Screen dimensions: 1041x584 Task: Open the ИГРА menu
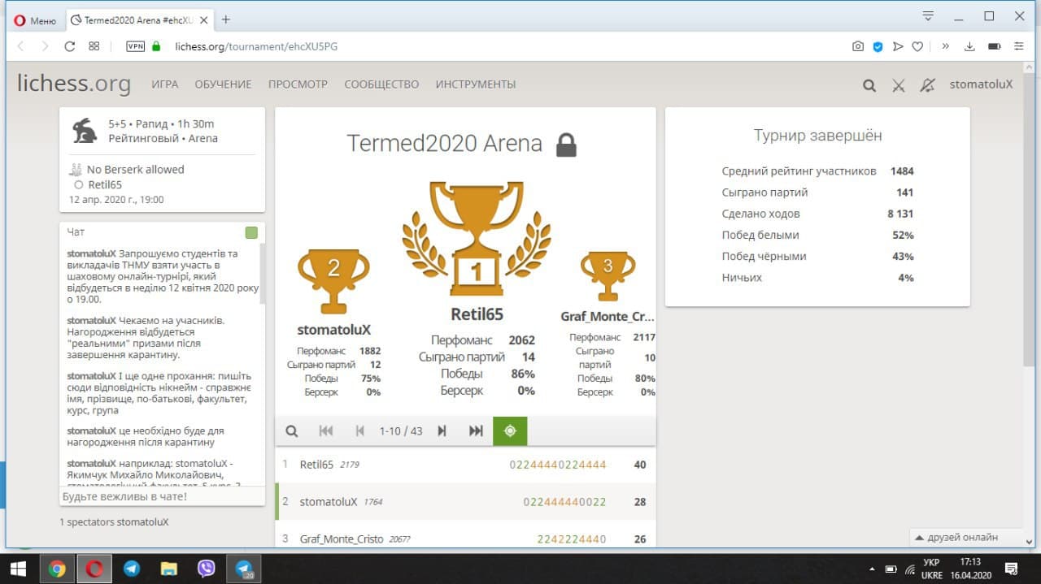click(x=164, y=84)
